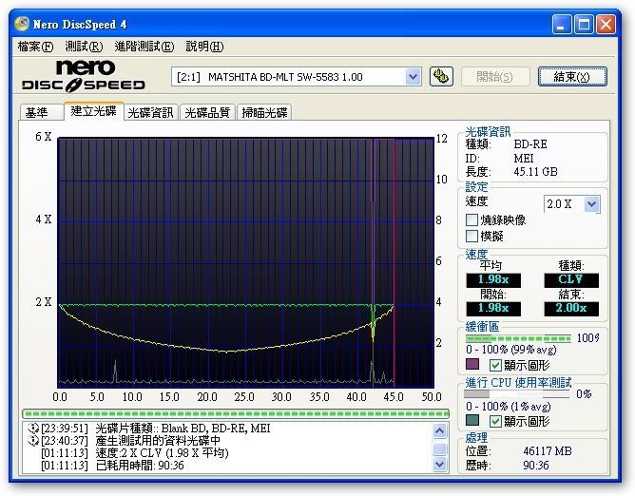
Task: Enable the 模擬 simulation checkbox
Action: [471, 236]
